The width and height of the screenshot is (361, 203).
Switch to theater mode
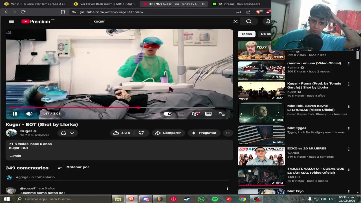click(x=208, y=114)
